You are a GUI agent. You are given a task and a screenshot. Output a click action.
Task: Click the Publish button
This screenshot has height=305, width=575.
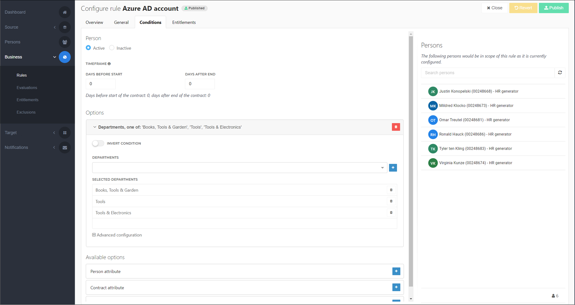(554, 8)
